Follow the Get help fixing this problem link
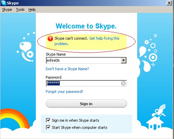This screenshot has height=139, width=174. [x=87, y=41]
